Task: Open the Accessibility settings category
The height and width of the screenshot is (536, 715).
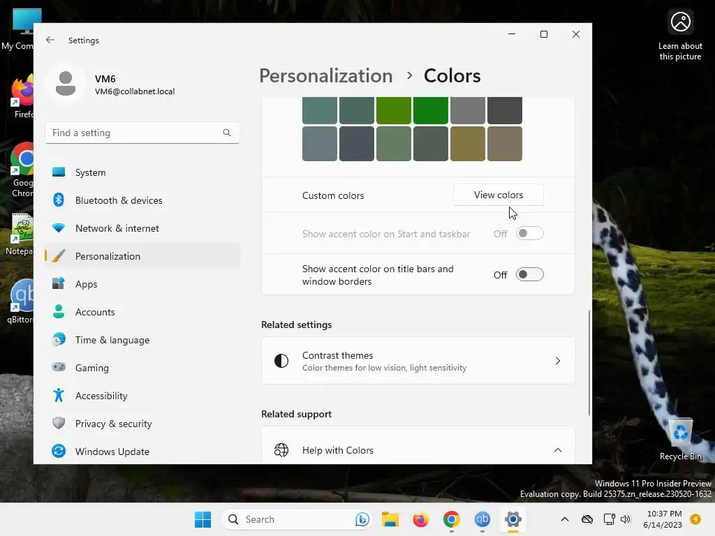Action: click(x=142, y=396)
